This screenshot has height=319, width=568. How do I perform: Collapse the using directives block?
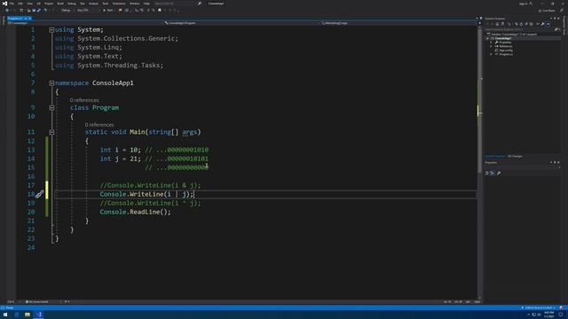point(51,29)
